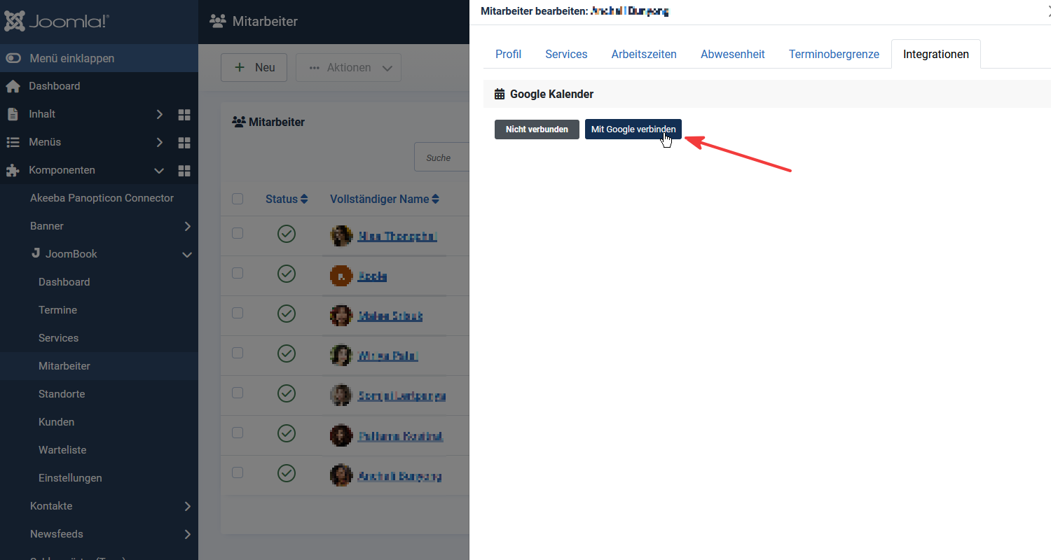
Task: Open Warteliste in the sidebar
Action: point(62,450)
